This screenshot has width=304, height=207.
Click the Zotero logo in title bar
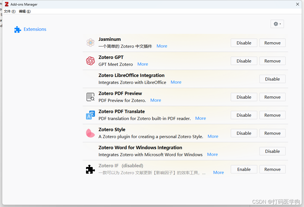[x=7, y=4]
